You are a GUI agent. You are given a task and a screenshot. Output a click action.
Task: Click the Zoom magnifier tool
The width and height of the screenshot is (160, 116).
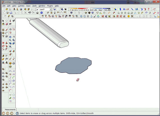tap(10, 40)
